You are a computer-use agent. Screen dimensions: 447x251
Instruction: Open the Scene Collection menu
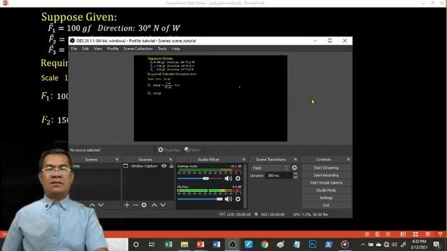(138, 49)
